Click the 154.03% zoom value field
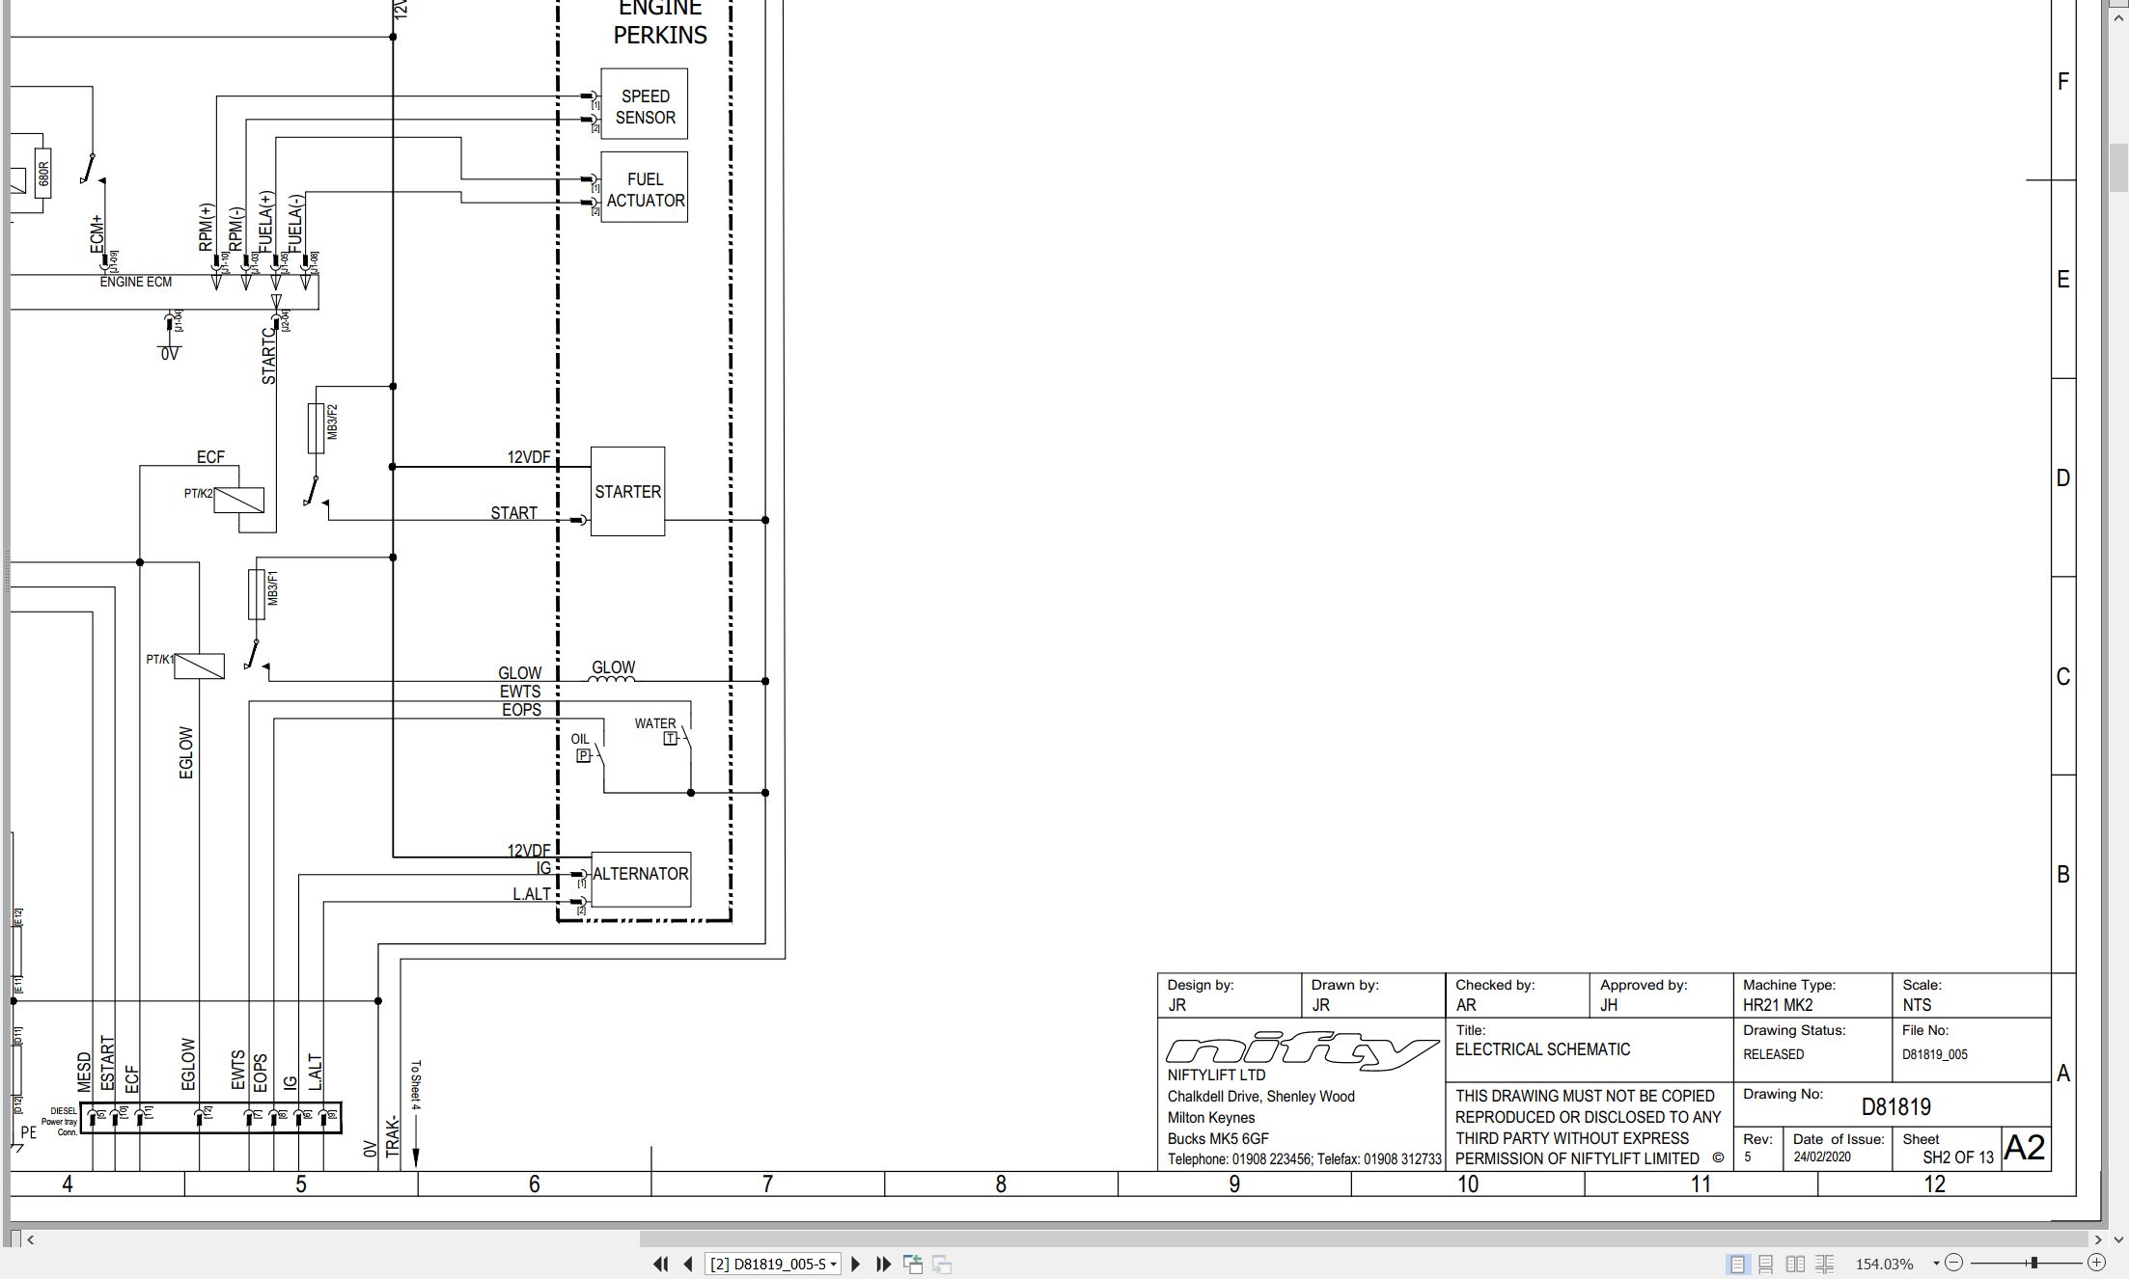The height and width of the screenshot is (1279, 2129). coord(1884,1264)
